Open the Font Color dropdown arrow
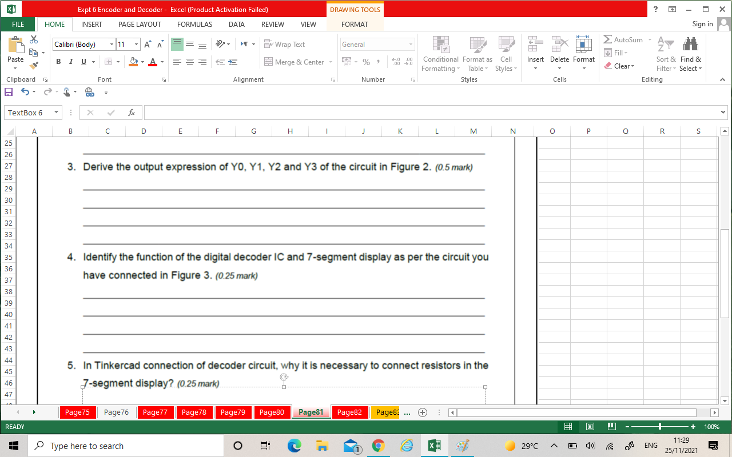732x457 pixels. point(162,62)
